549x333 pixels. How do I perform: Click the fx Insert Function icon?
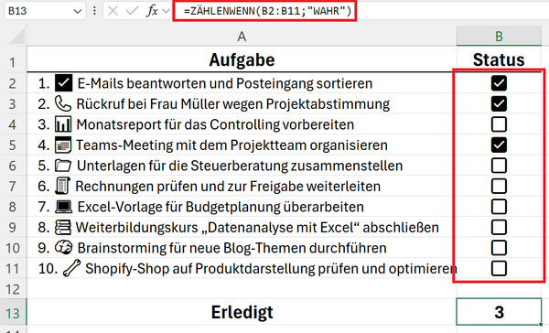point(152,11)
